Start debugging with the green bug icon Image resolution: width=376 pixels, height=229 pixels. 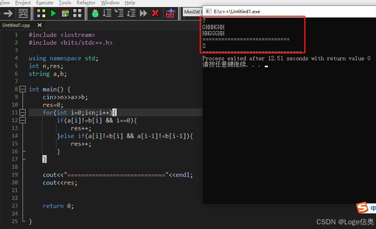point(95,13)
